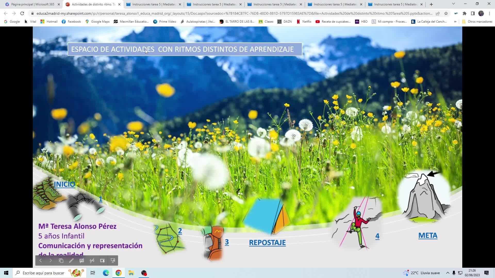Click activity number 4 link by climber
This screenshot has width=495, height=278.
pyautogui.click(x=377, y=236)
